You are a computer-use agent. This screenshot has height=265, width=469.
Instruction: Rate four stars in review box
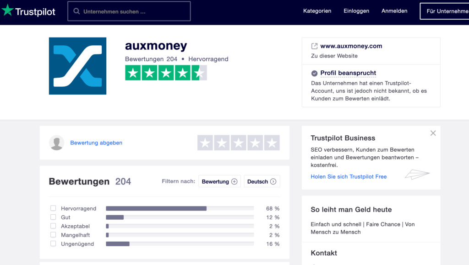(255, 143)
